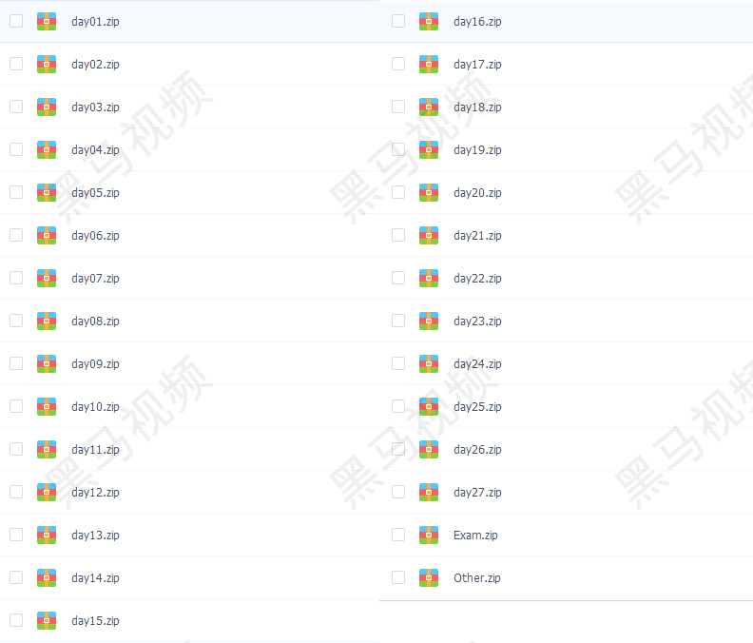This screenshot has width=753, height=643.
Task: Click the day12.zip archive icon
Action: point(47,492)
